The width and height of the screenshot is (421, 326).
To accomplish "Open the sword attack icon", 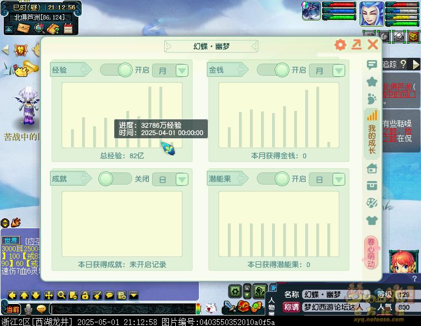I will click(229, 307).
